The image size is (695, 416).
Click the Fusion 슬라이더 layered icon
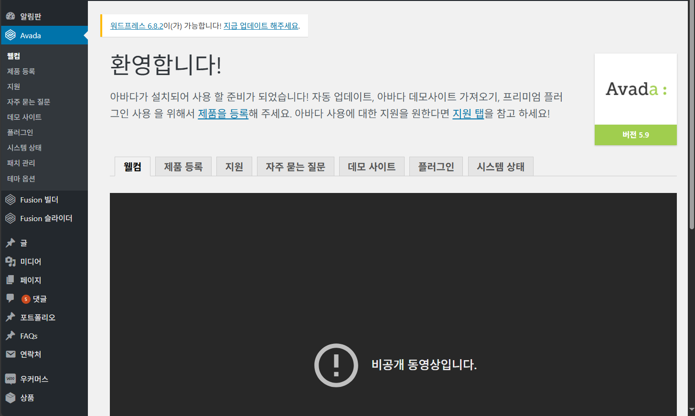point(11,218)
